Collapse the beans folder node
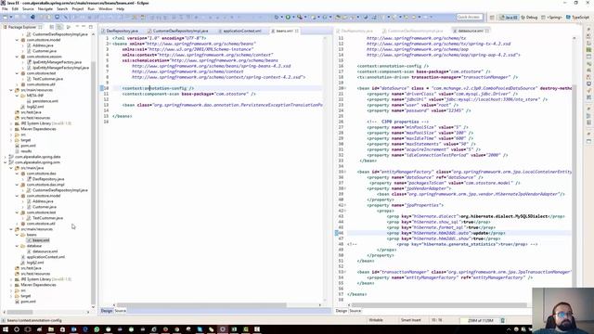This screenshot has height=334, width=594. (x=17, y=235)
